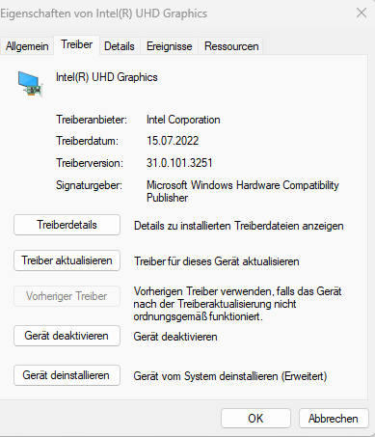Confirm the dialog with OK
375x437 pixels.
(255, 419)
